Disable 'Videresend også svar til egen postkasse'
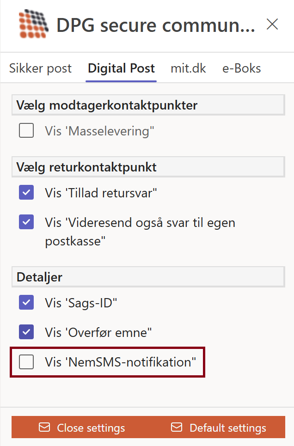Image resolution: width=294 pixels, height=446 pixels. 26,222
